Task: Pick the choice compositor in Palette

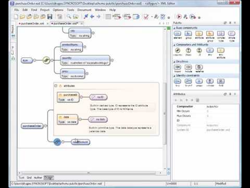Action: (188, 52)
